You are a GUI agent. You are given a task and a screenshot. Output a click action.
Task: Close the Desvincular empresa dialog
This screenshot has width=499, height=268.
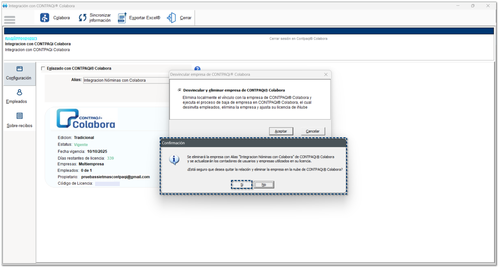pyautogui.click(x=326, y=74)
